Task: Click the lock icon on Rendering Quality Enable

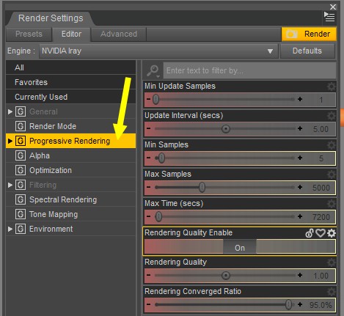Action: click(310, 233)
